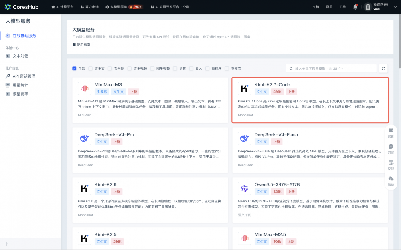Click the search magnifier icon
Screen dimensions: 401x250
(x=291, y=68)
